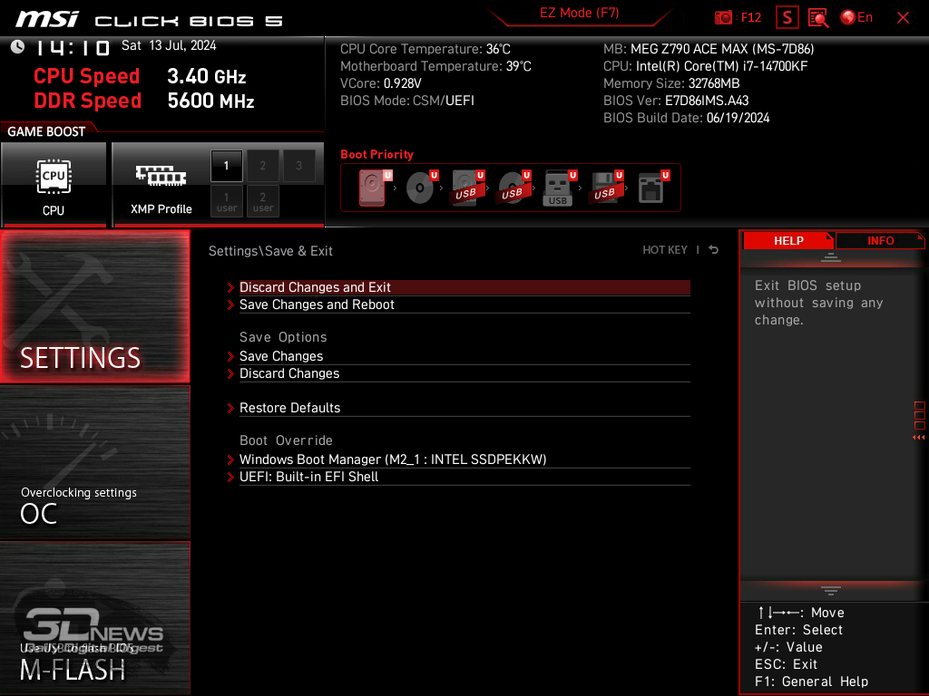Change language with the En globe icon
Viewport: 929px width, 696px height.
[x=856, y=18]
